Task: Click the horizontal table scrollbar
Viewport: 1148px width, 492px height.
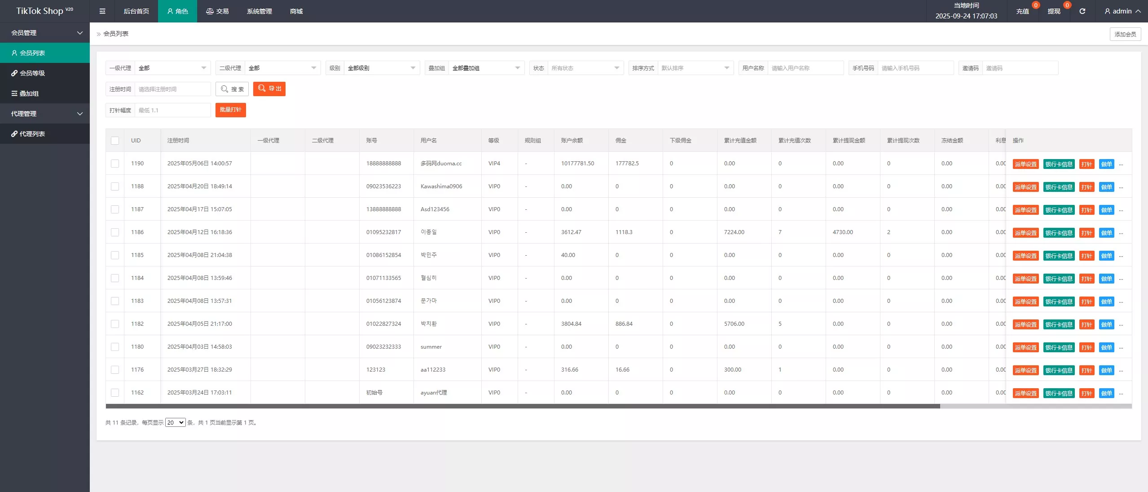Action: click(x=523, y=406)
